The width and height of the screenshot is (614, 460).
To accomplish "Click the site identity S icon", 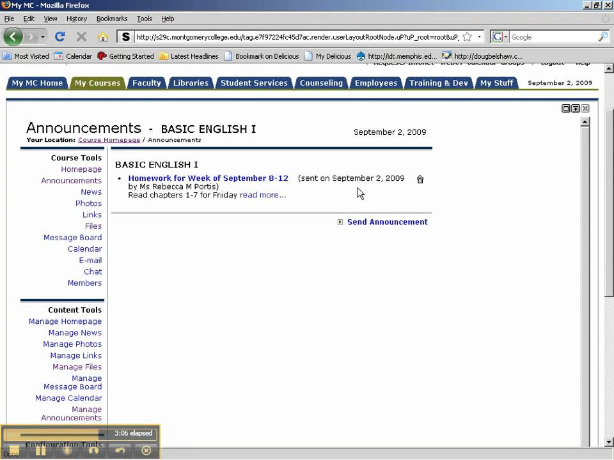I will 126,37.
